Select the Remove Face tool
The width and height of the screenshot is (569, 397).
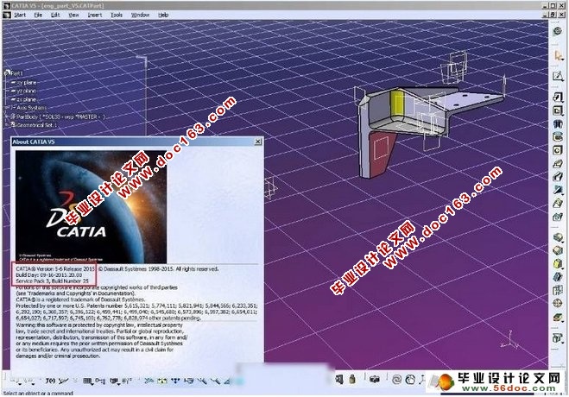tap(558, 318)
